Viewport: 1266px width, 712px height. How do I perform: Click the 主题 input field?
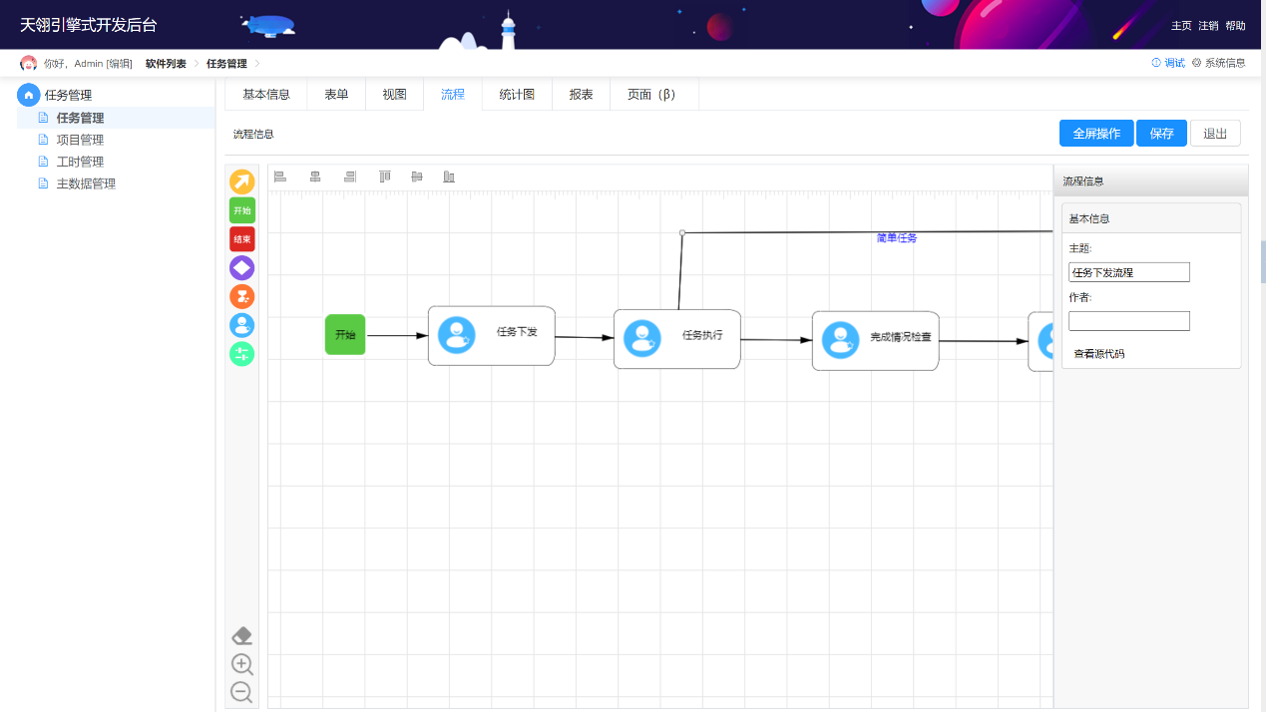tap(1128, 272)
